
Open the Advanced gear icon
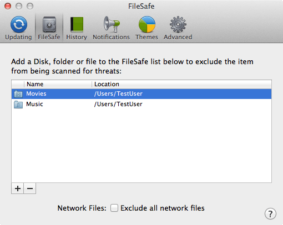coord(178,24)
